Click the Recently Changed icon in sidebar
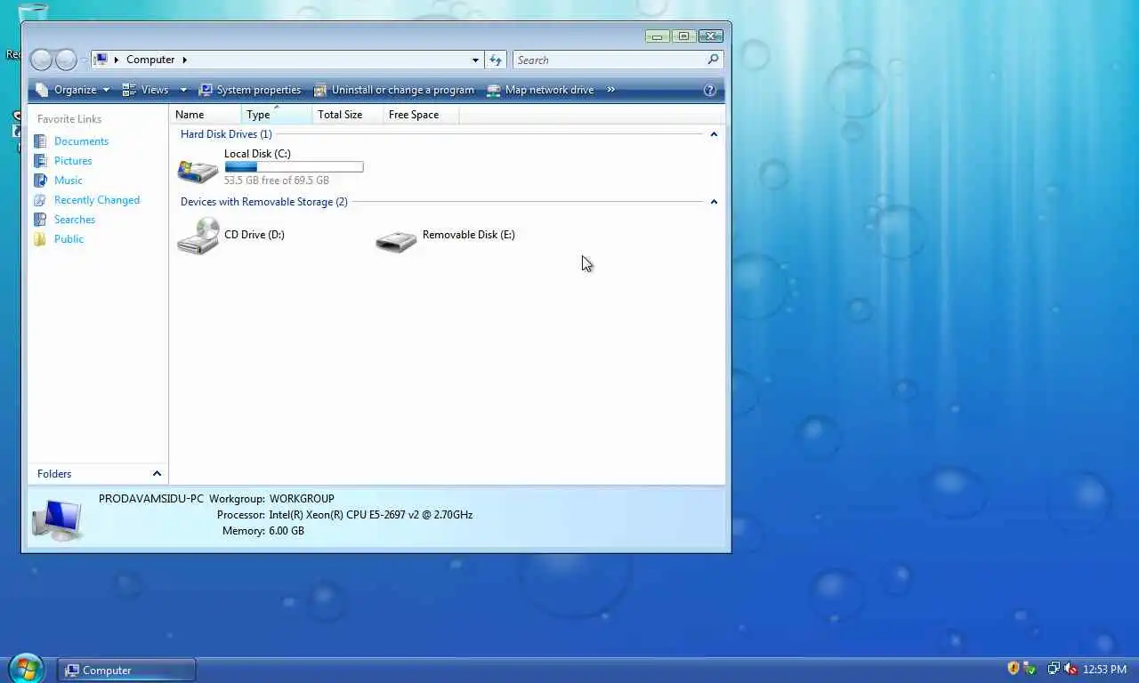 point(40,200)
